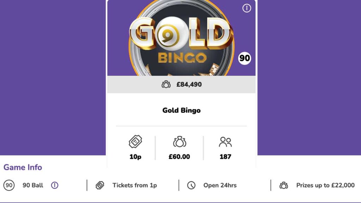
Task: Click the ticket icon beside Tickets from 1p
Action: pos(100,185)
